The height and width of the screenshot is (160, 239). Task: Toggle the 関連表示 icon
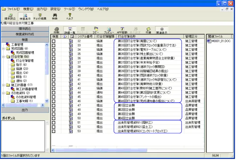click(x=162, y=30)
